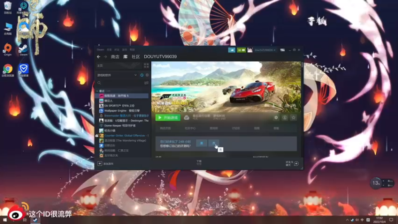Open the DOUYUTV99039 profile tab
The width and height of the screenshot is (398, 224).
pyautogui.click(x=160, y=57)
